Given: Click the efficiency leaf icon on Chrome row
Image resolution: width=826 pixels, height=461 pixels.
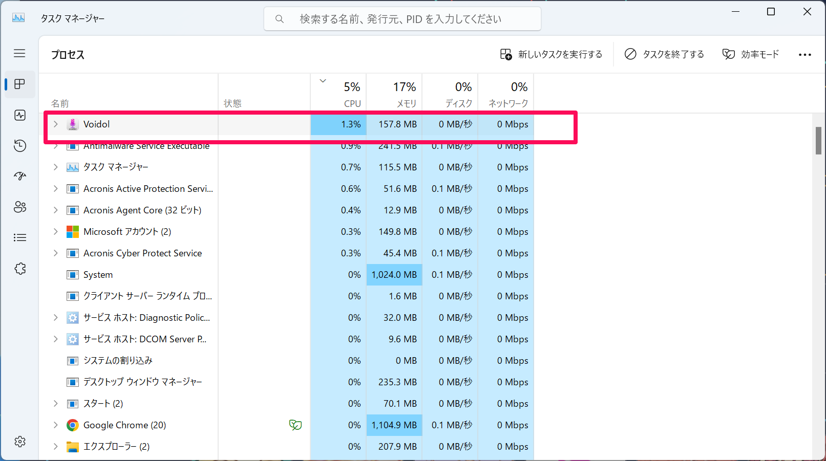Looking at the screenshot, I should (295, 425).
